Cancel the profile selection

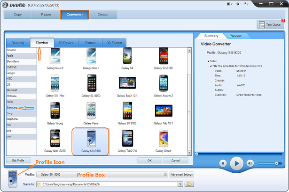pyautogui.click(x=175, y=161)
